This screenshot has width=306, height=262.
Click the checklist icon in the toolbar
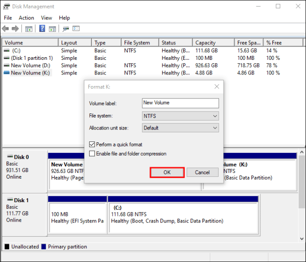76,29
